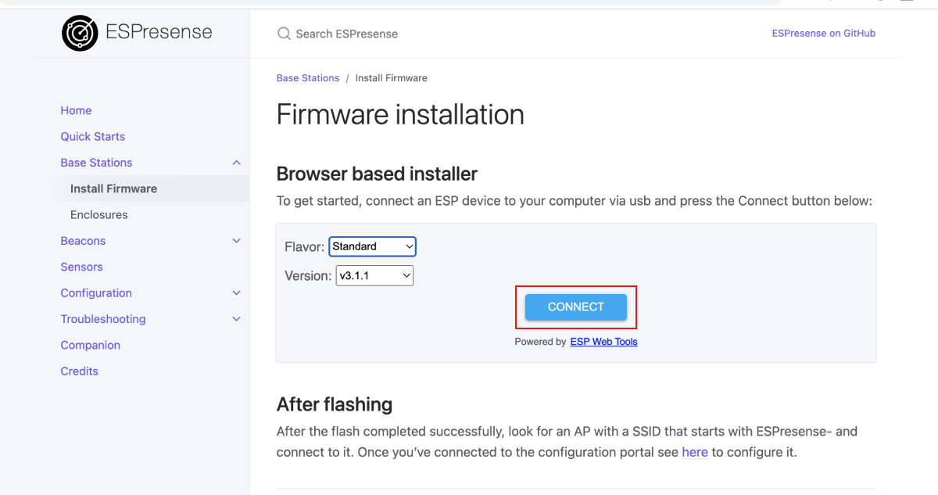Open Quick Starts in the sidebar
938x495 pixels.
point(93,136)
